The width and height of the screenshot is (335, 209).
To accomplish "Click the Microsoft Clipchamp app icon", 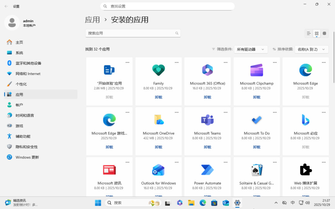I will (257, 70).
